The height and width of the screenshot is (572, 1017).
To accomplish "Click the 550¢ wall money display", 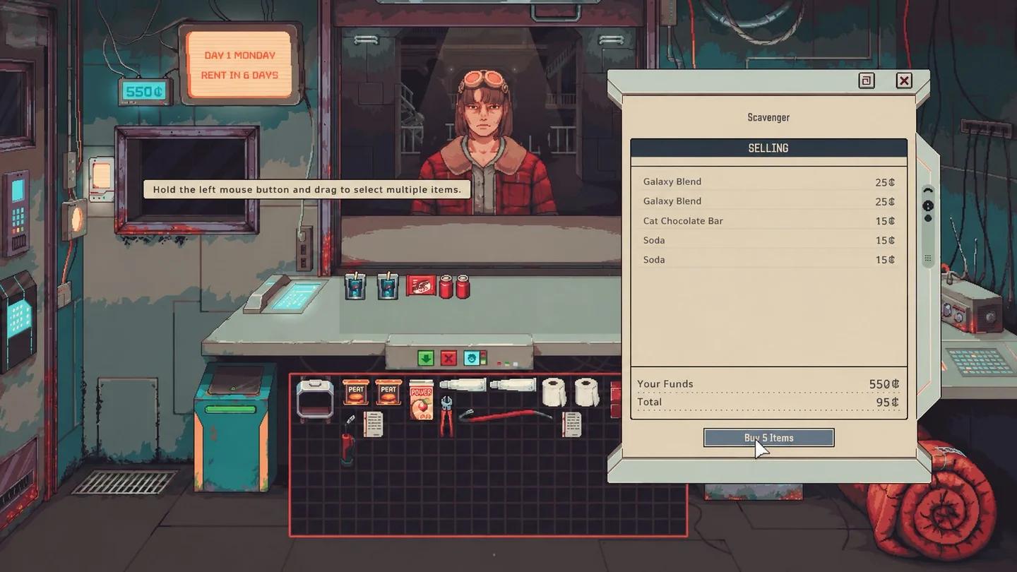I will click(145, 92).
